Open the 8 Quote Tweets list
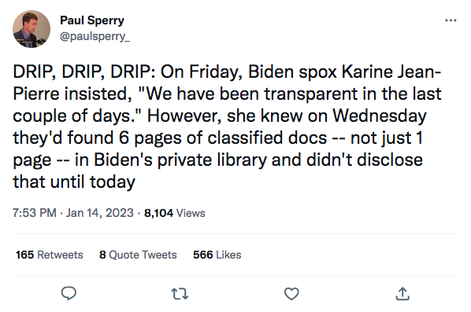This screenshot has height=312, width=471. pos(138,255)
